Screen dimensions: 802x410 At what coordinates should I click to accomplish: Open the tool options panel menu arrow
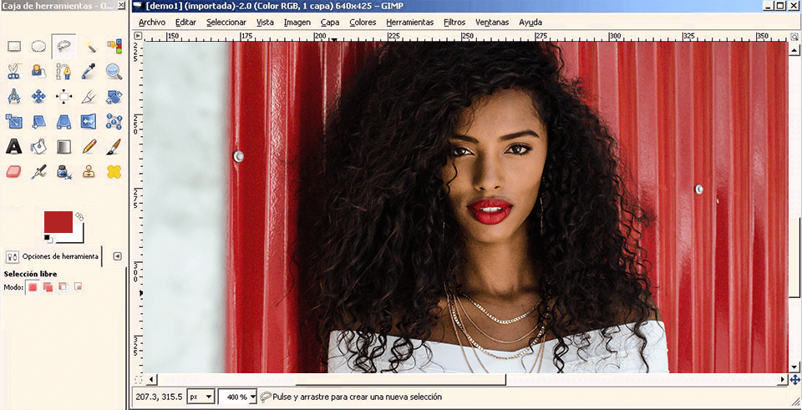[x=117, y=256]
